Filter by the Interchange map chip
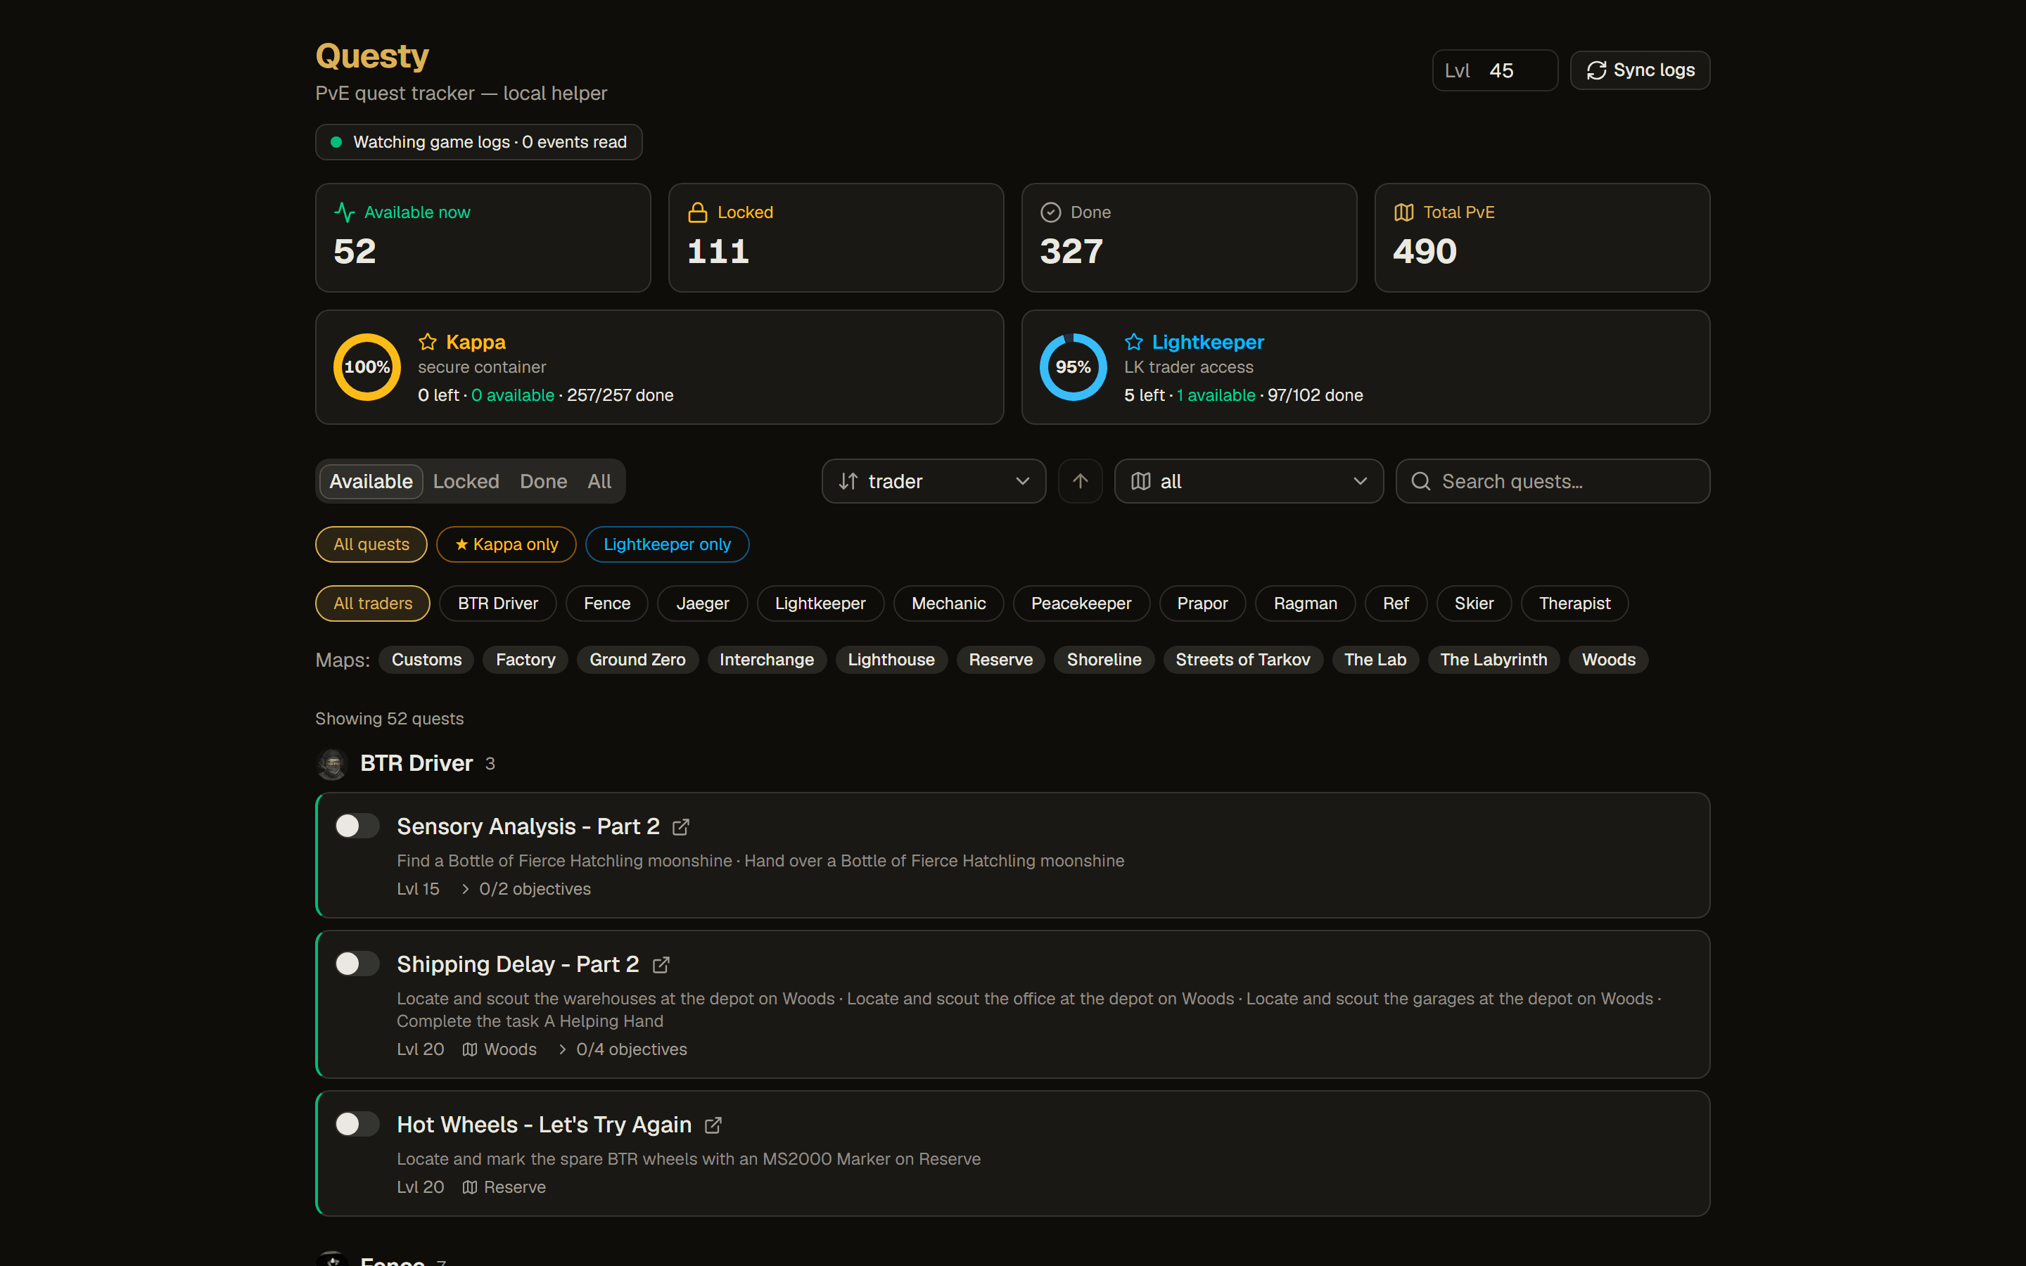 pyautogui.click(x=766, y=660)
